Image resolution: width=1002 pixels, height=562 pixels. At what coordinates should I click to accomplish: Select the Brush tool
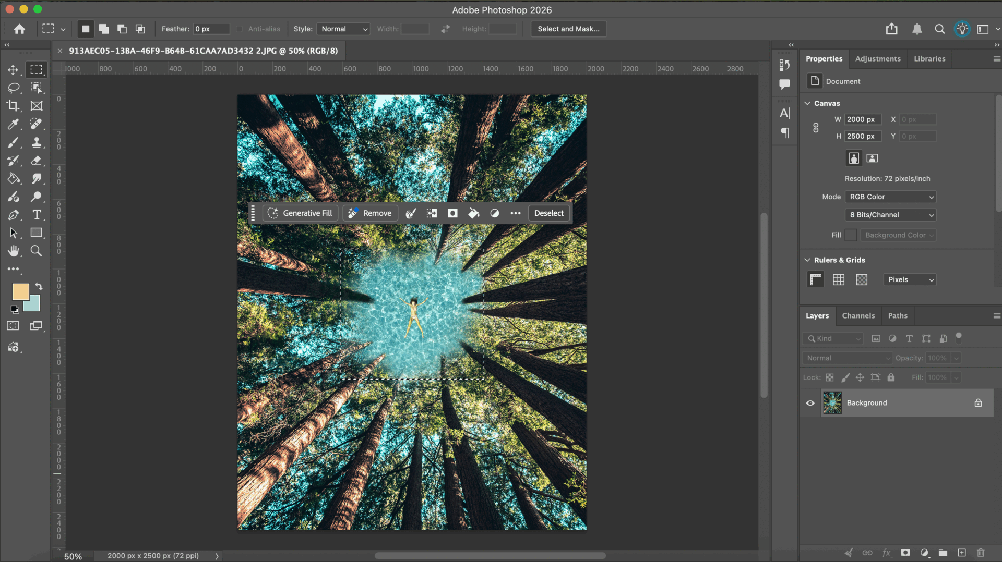(x=13, y=142)
